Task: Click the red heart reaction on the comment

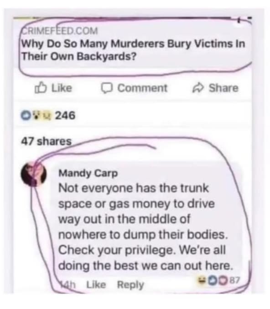Action: (x=223, y=279)
